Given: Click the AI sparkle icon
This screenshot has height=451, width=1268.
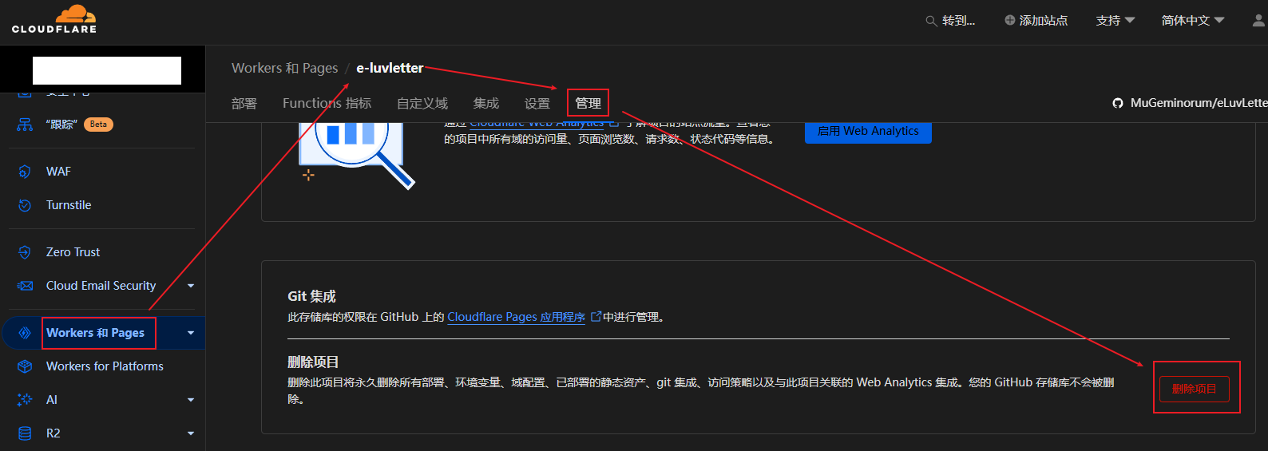Looking at the screenshot, I should coord(25,400).
